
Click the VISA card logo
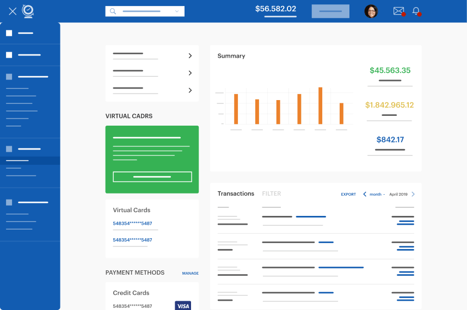183,306
